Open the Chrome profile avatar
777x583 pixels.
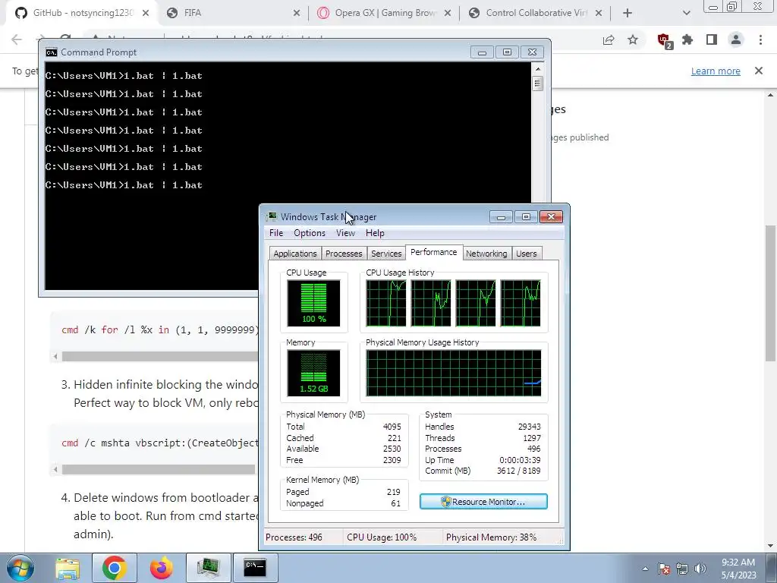pyautogui.click(x=736, y=39)
